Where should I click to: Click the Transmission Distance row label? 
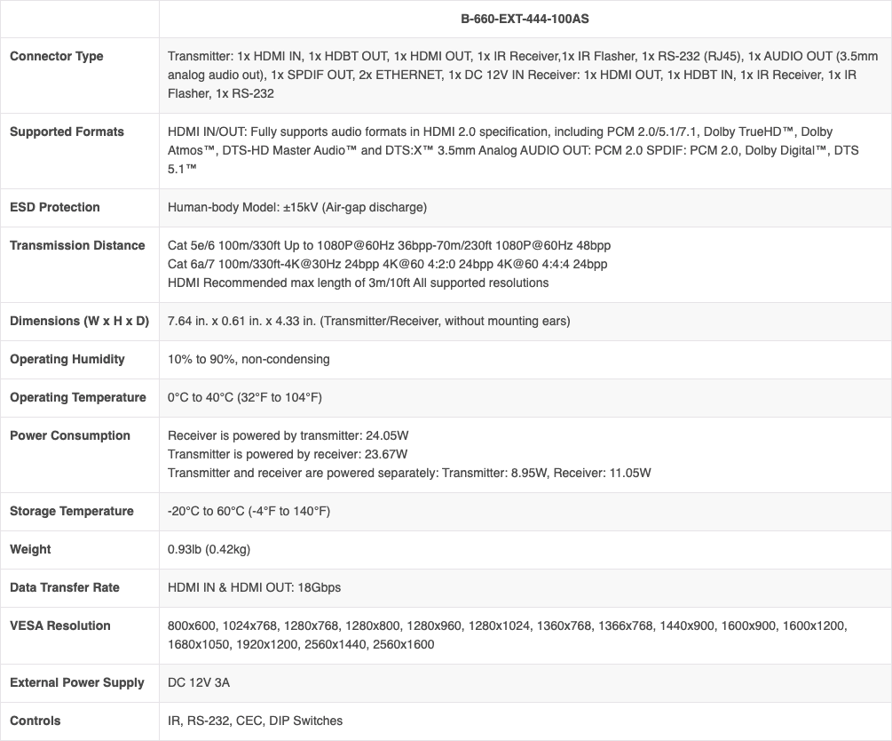[x=77, y=245]
